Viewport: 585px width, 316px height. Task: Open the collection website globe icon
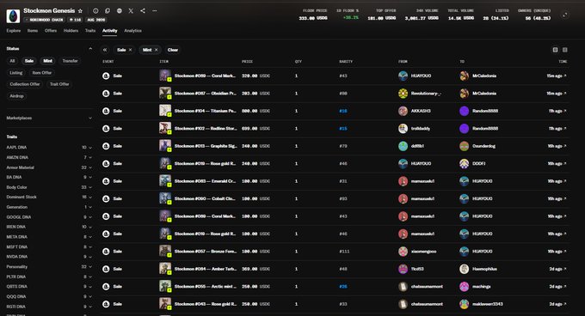click(119, 11)
